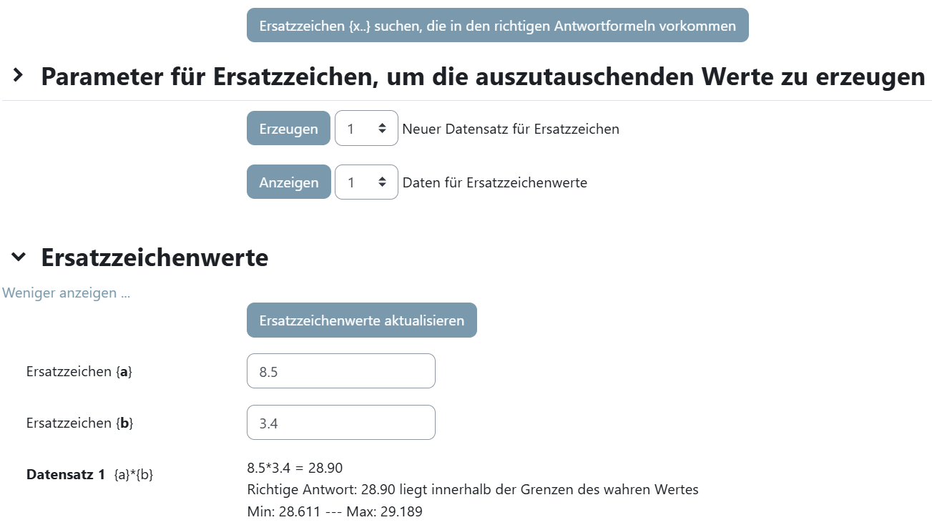The image size is (932, 530).
Task: Focus the Ersatzzeichen {b} input field
Action: point(340,423)
